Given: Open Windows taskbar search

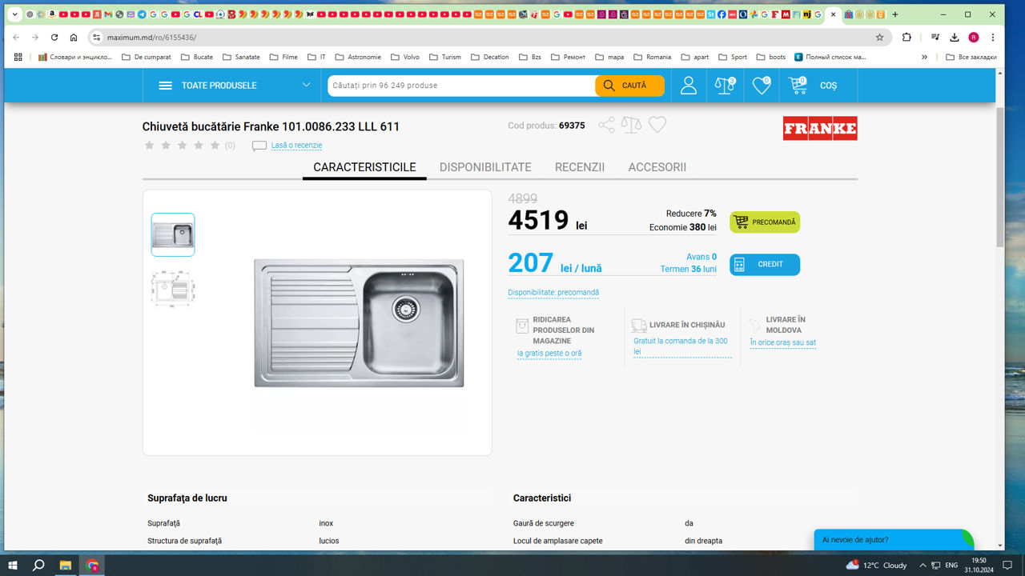Looking at the screenshot, I should [38, 565].
